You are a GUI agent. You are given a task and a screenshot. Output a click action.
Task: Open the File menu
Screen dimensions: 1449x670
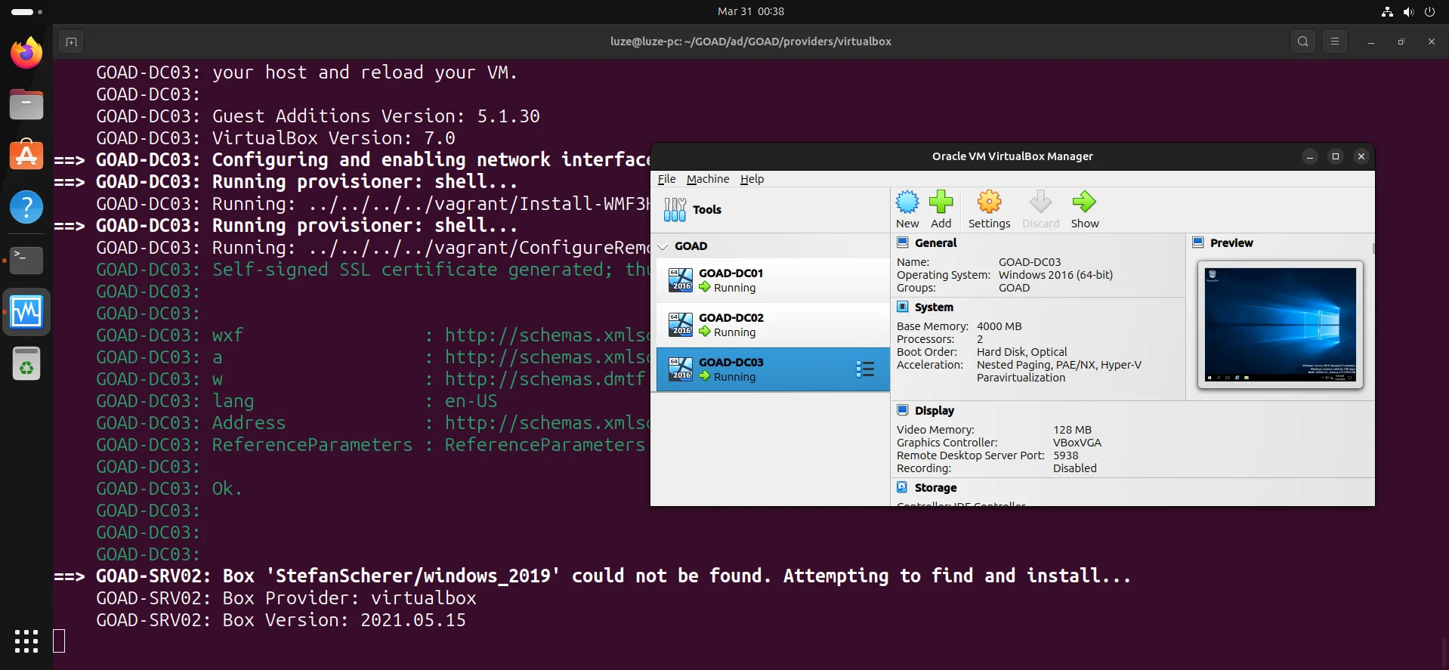(x=666, y=179)
